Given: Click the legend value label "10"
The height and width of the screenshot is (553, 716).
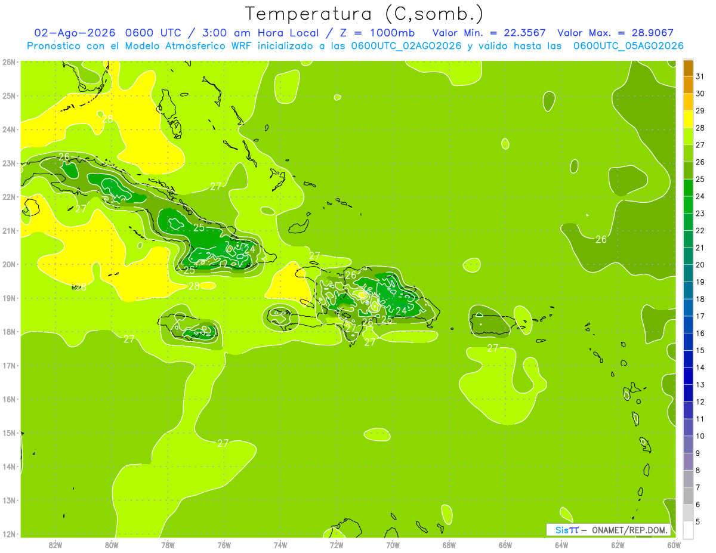Looking at the screenshot, I should (700, 436).
